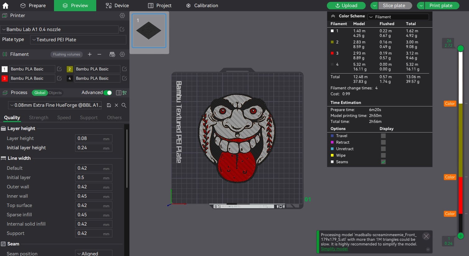The image size is (469, 256).
Task: Switch to the Strength settings tab
Action: [39, 118]
